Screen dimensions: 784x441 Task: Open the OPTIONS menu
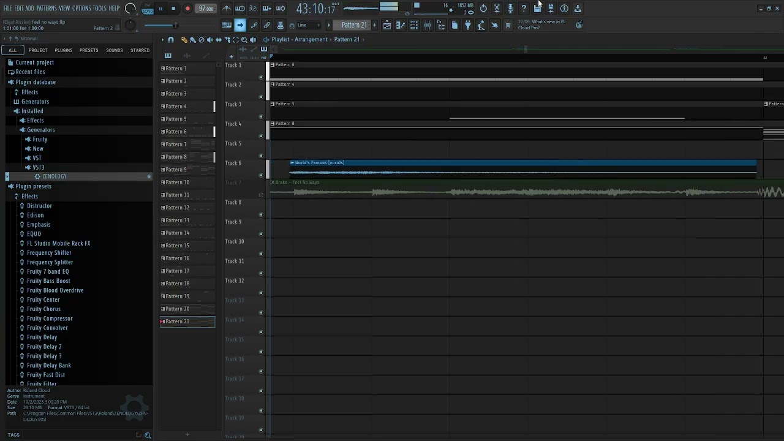point(81,8)
